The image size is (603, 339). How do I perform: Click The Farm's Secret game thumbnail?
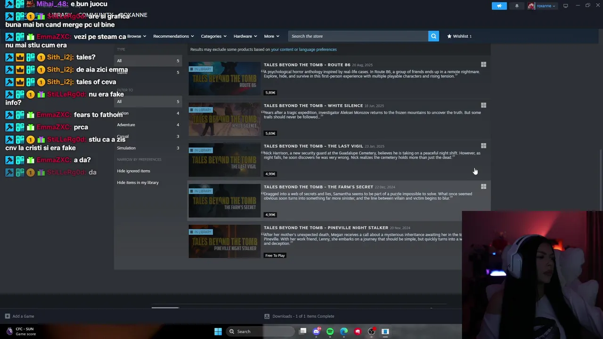click(x=224, y=201)
